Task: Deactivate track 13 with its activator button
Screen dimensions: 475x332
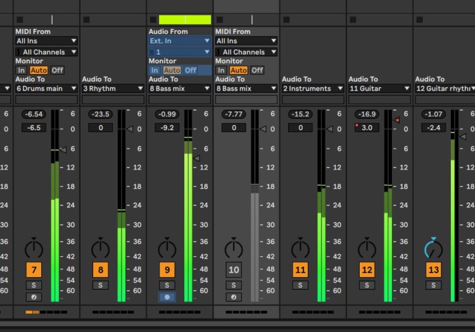Action: [433, 270]
